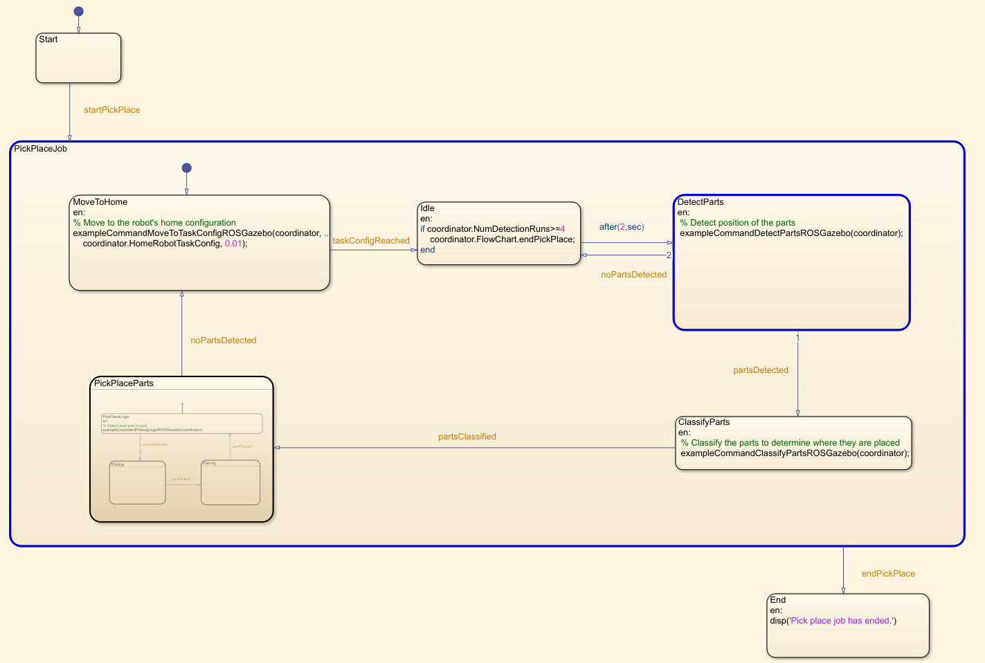Click the disp 'Pick place job has ended.' line
985x663 pixels.
(x=833, y=621)
